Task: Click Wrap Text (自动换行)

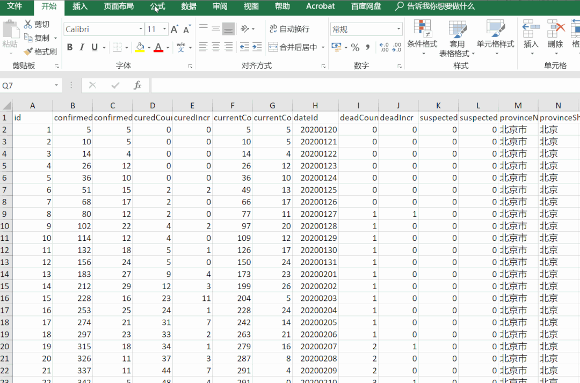Action: pos(289,29)
